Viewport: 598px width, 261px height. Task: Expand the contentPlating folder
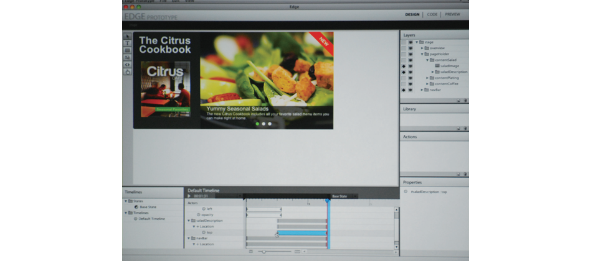[x=427, y=78]
